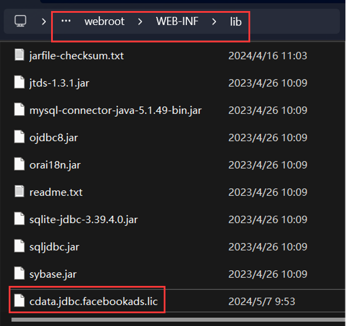Select file name jtds-1.3.1.jar
This screenshot has width=346, height=326.
pos(59,83)
